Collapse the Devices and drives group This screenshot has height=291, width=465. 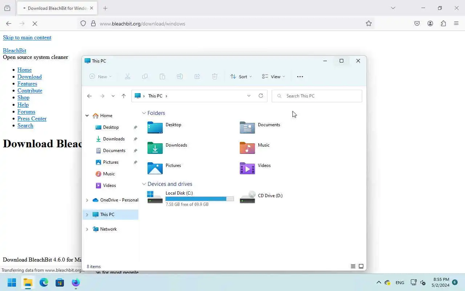144,184
